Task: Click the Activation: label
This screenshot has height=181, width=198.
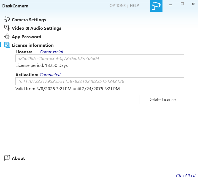Action: [27, 75]
